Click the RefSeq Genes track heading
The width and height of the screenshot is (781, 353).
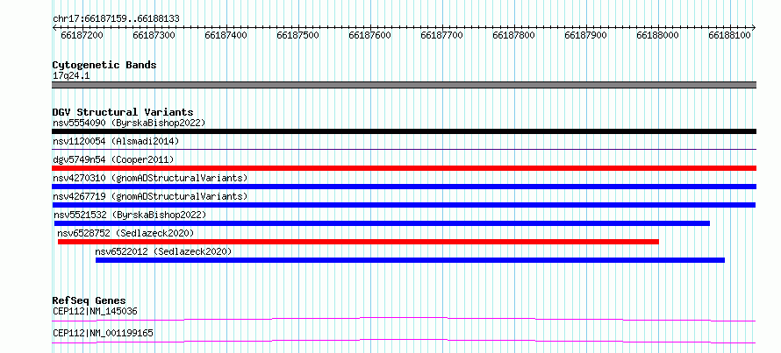90,300
